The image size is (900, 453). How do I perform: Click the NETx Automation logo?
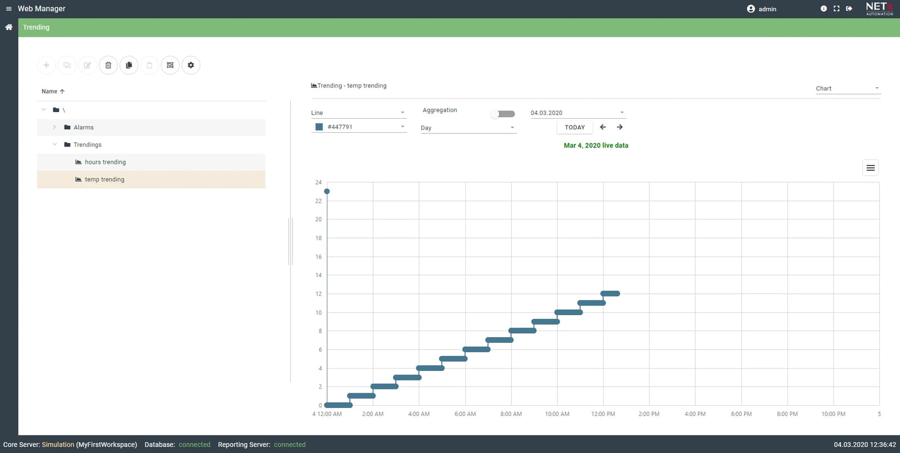(880, 8)
